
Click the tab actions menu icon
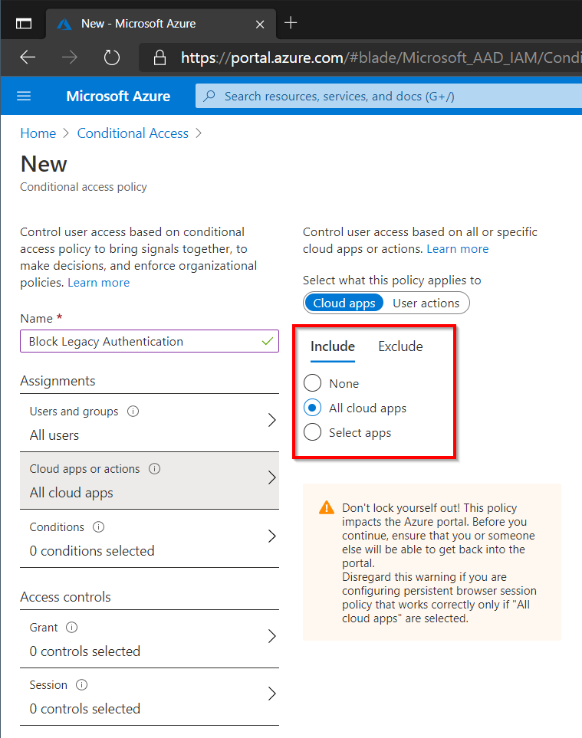coord(24,23)
